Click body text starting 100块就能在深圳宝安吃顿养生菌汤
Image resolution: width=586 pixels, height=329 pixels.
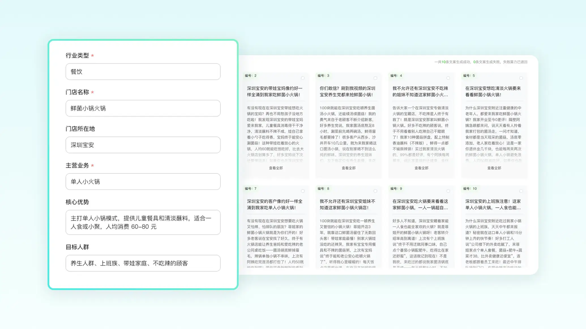coord(348,134)
